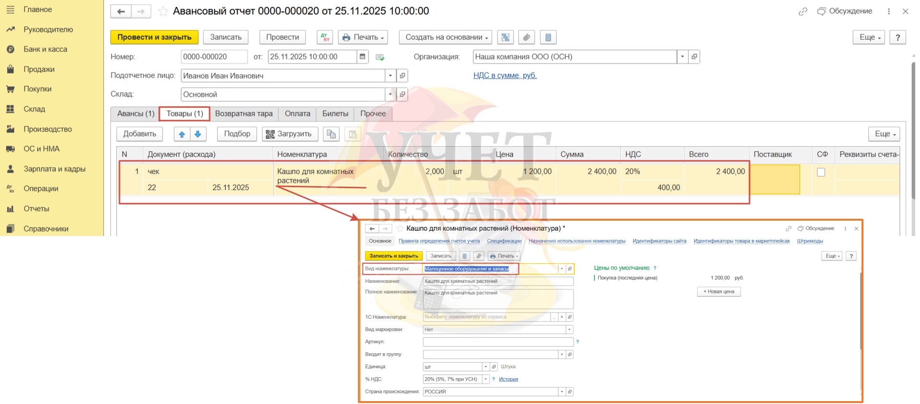Open the Печать dropdown on the main toolbar
The image size is (920, 404).
click(363, 37)
